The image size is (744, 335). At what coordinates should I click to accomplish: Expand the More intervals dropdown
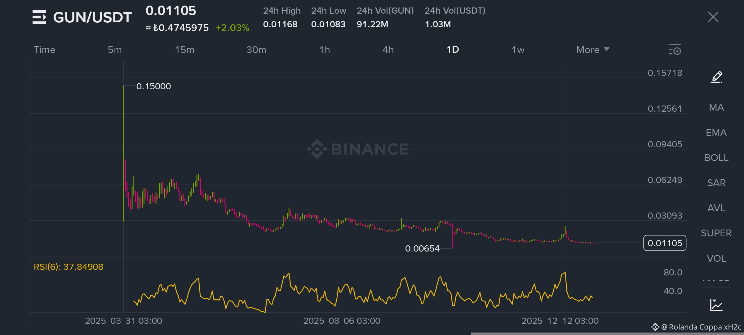pos(592,50)
